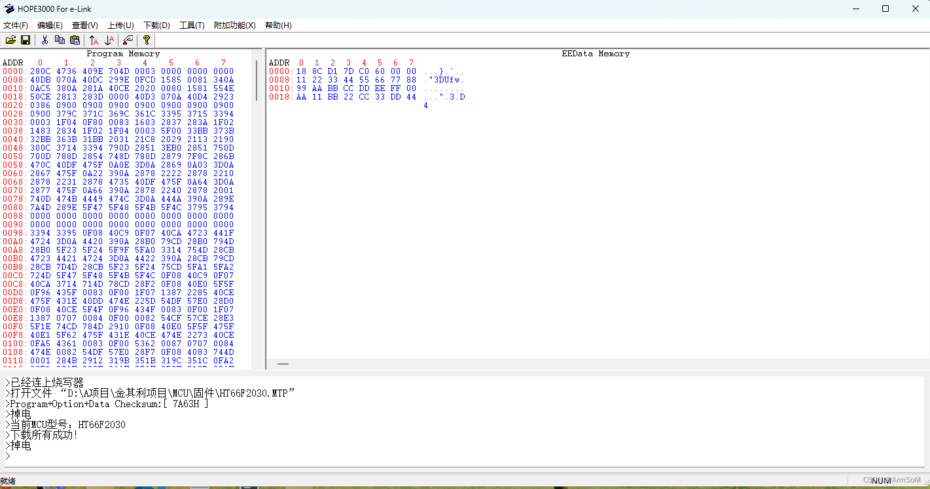Select value 0FA5 in Program Memory row 0100
Viewport: 930px width, 489px height.
pyautogui.click(x=40, y=344)
